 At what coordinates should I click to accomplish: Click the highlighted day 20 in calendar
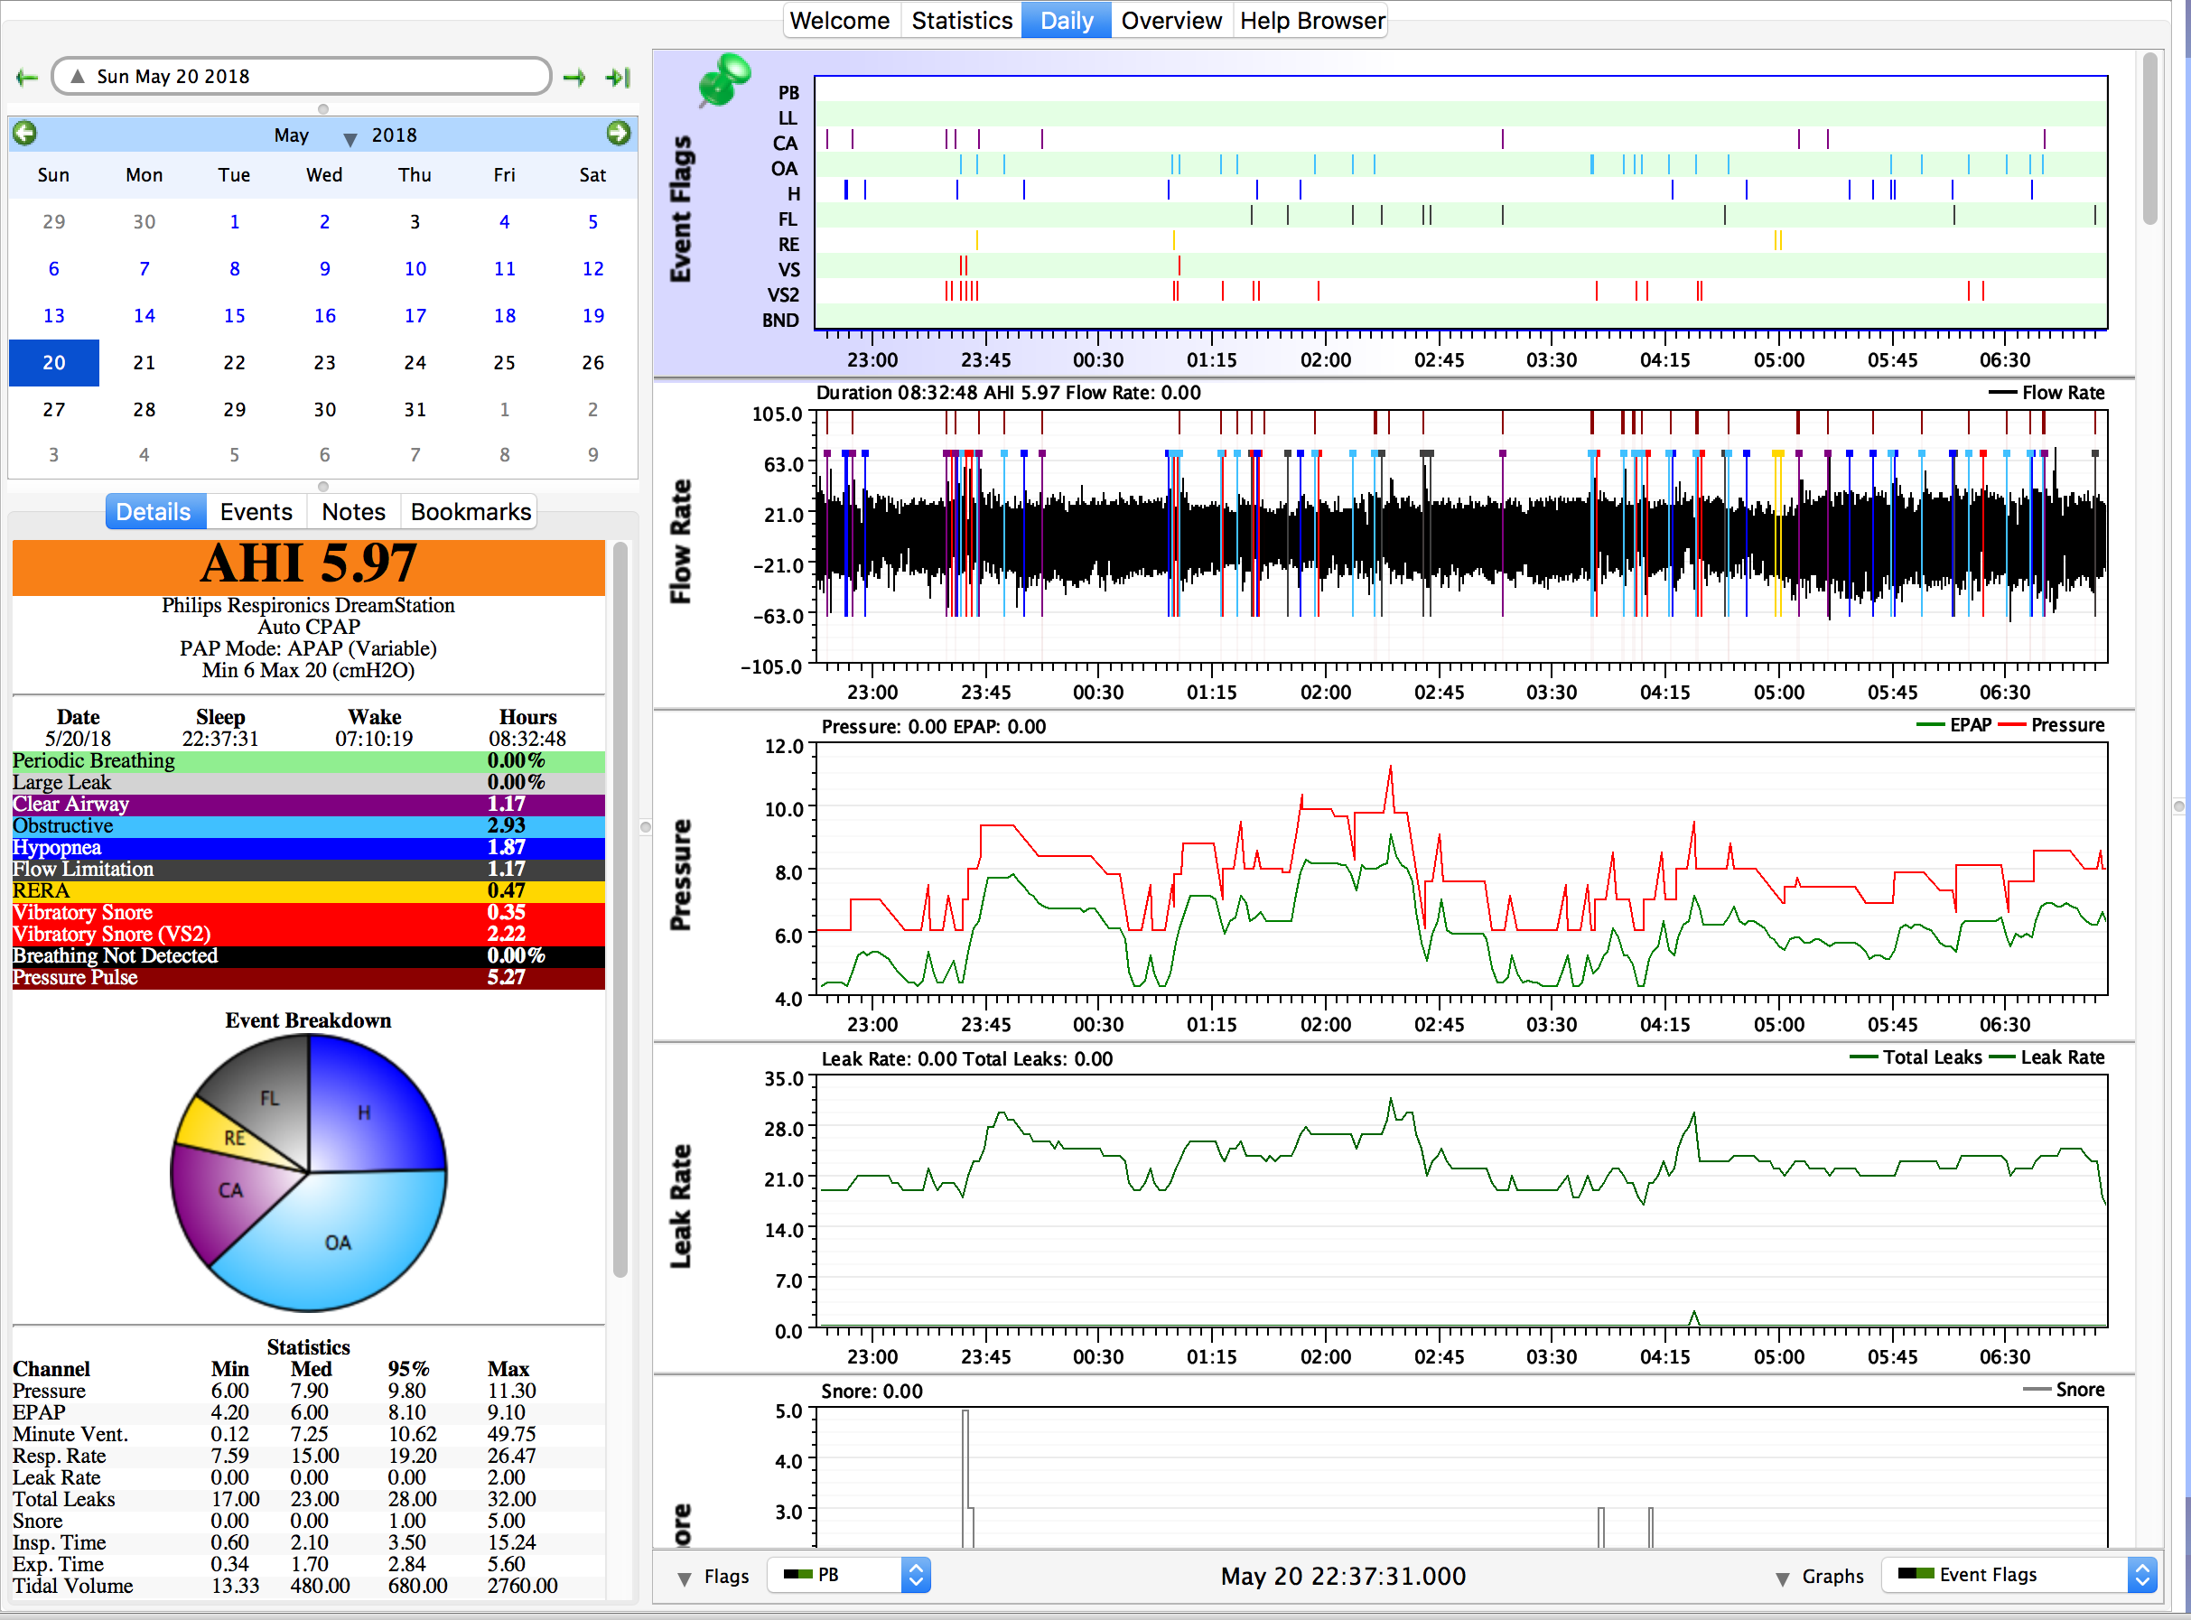[54, 363]
